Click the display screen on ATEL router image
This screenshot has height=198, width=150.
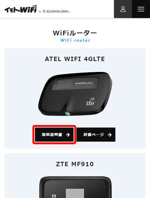pyautogui.click(x=65, y=85)
